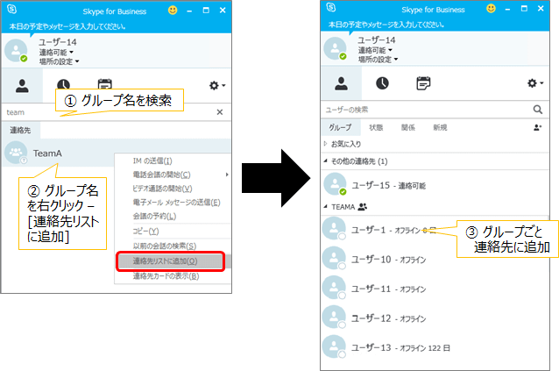Click ユーザー12 avatar picture
Screen dimensions: 559x371
point(334,317)
